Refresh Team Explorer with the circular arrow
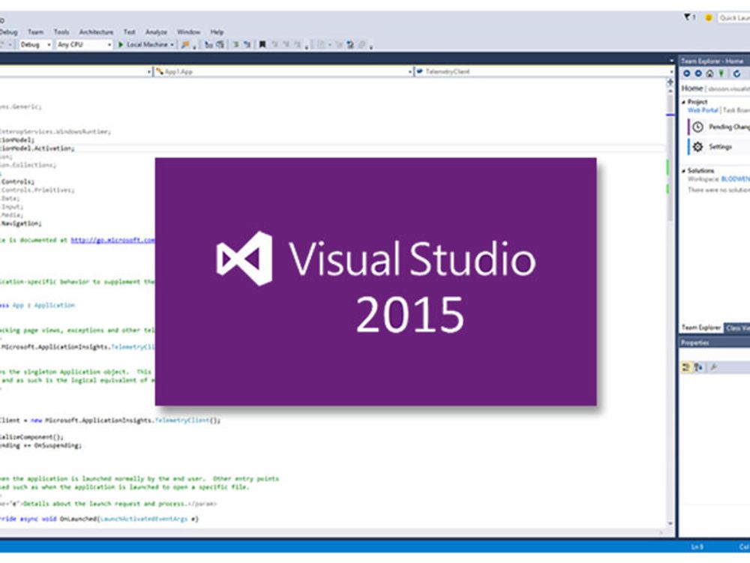The height and width of the screenshot is (563, 750). [736, 73]
